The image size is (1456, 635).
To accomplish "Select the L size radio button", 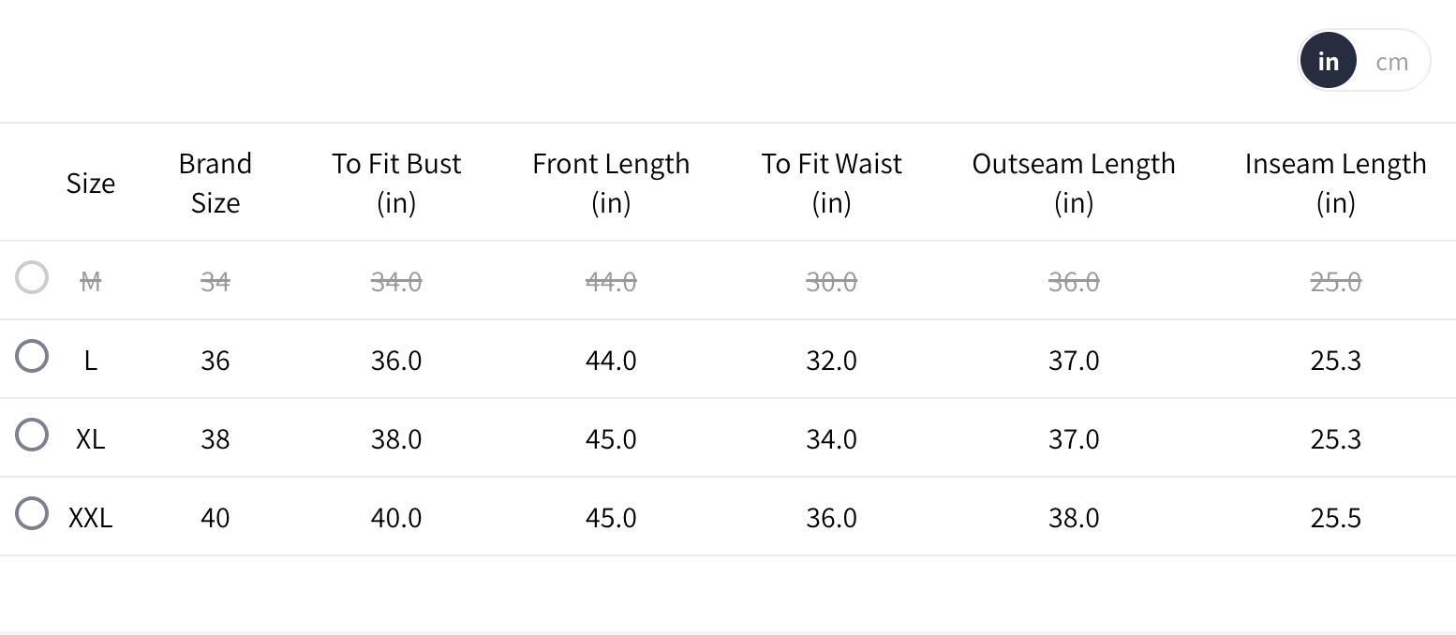I will pos(32,356).
